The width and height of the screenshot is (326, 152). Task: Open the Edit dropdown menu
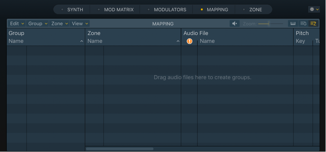(17, 24)
